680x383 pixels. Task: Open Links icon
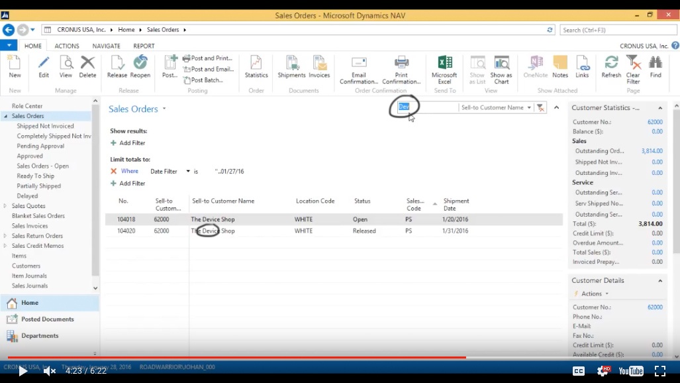pos(582,67)
